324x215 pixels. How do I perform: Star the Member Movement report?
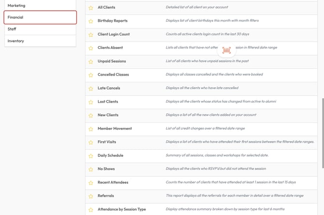click(x=90, y=129)
